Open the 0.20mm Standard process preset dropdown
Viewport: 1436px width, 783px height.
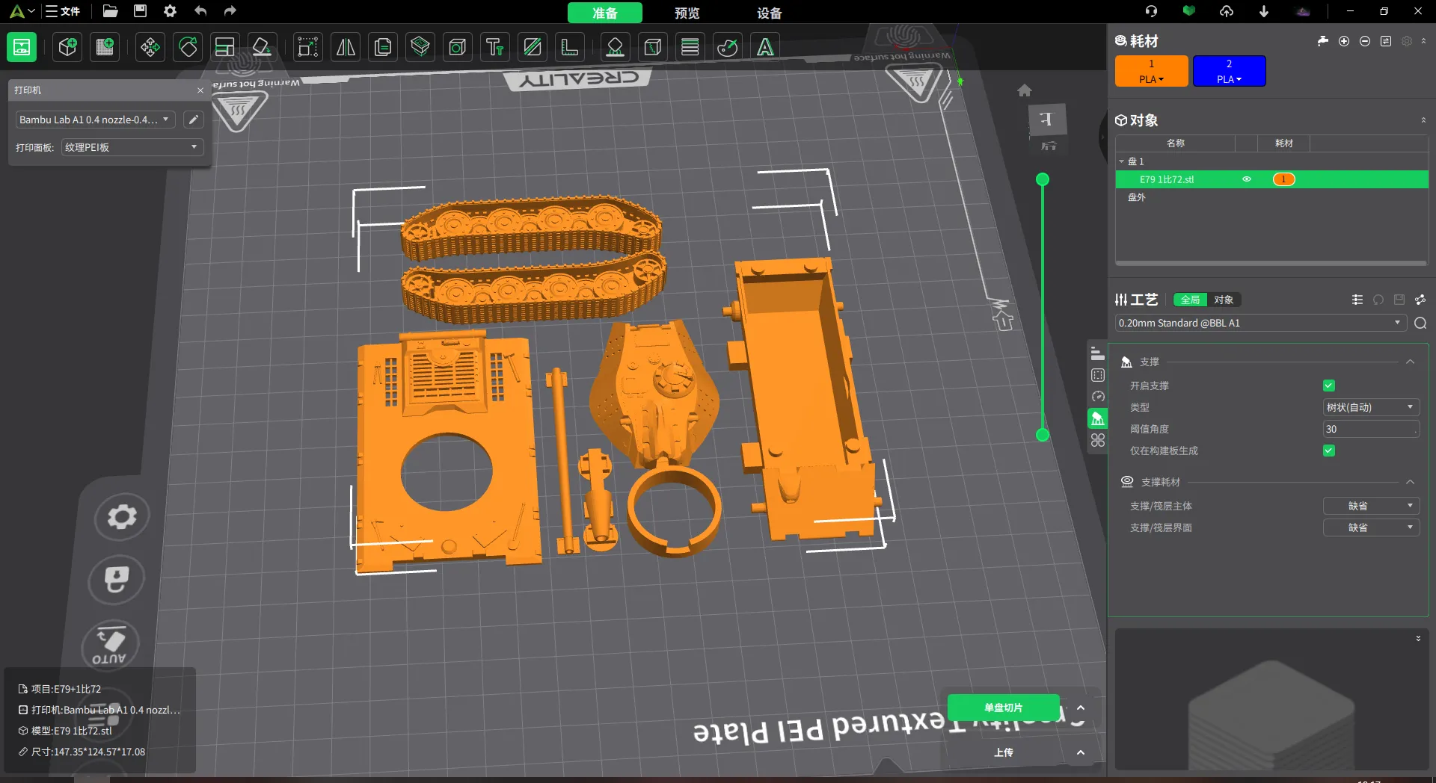(1259, 324)
